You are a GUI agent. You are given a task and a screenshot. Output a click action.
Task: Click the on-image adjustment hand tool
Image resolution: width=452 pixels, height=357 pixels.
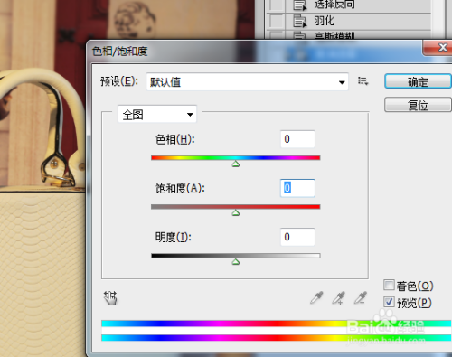pos(110,297)
